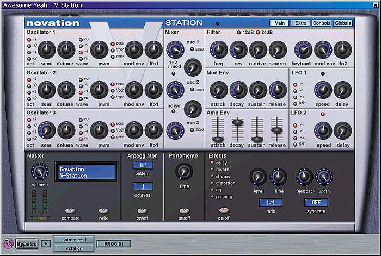This screenshot has height=256, width=381.
Task: Click the Oscillator 1 detune knob
Action: pyautogui.click(x=66, y=50)
